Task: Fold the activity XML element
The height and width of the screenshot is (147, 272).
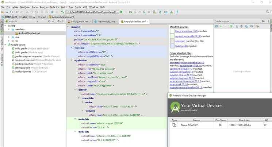Action: 75,90
